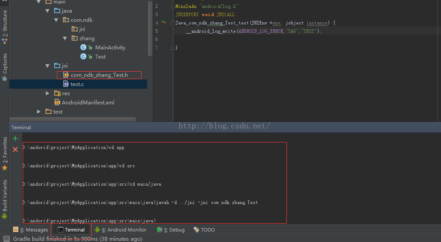This screenshot has width=441, height=242.
Task: Collapse the jni folder under main
Action: tap(47, 66)
